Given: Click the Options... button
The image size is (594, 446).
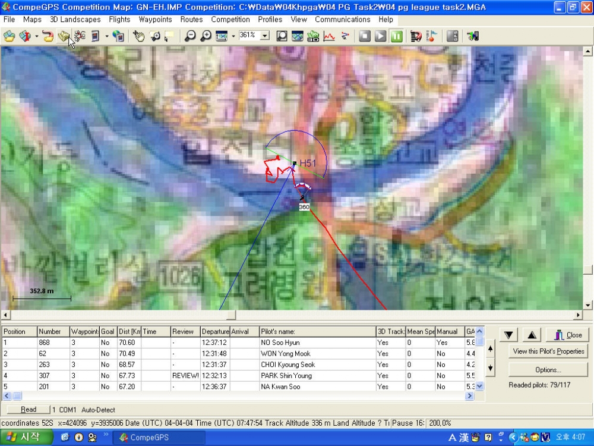Looking at the screenshot, I should [548, 370].
